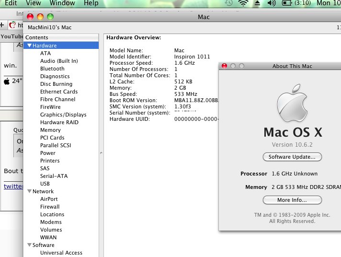Click the Contents column header

[x=61, y=37]
